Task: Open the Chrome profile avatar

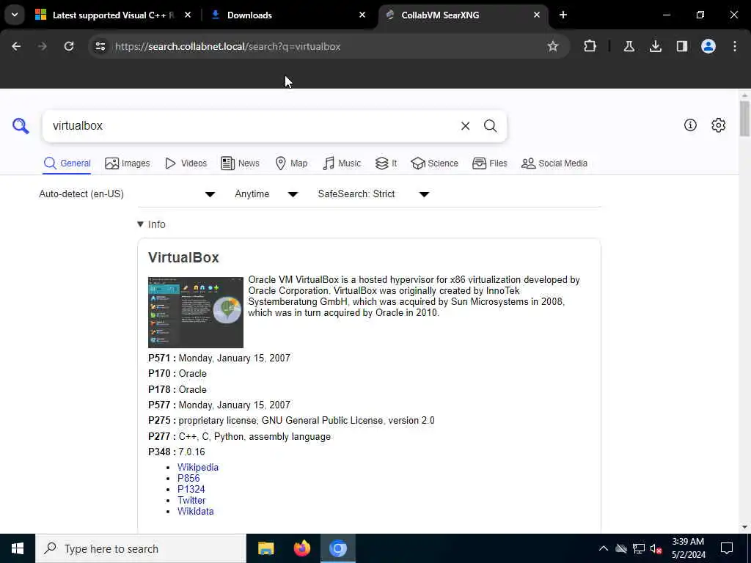Action: point(708,46)
